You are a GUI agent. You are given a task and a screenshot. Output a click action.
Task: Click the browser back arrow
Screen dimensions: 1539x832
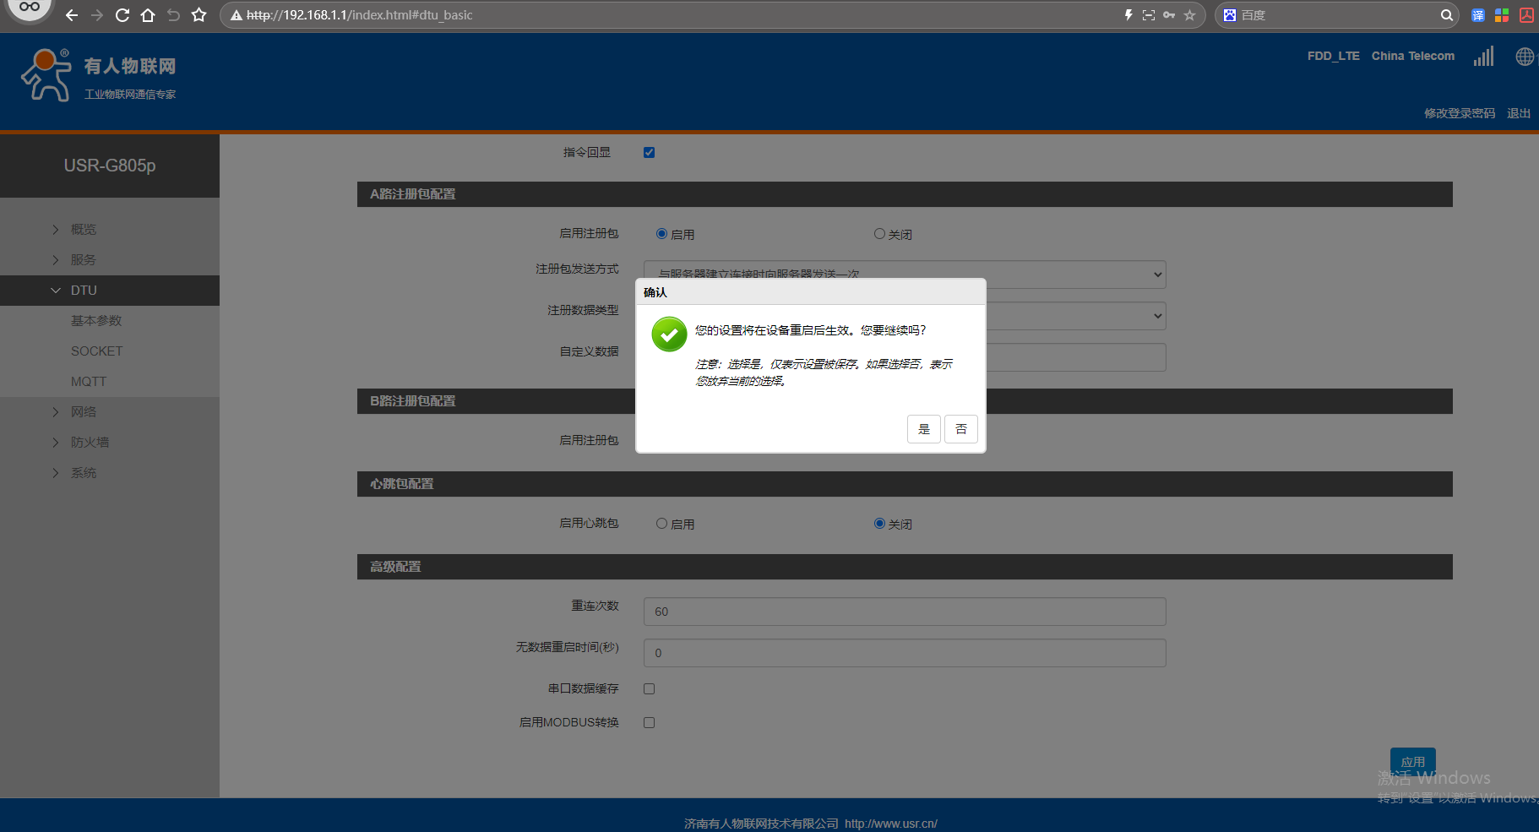click(x=72, y=15)
